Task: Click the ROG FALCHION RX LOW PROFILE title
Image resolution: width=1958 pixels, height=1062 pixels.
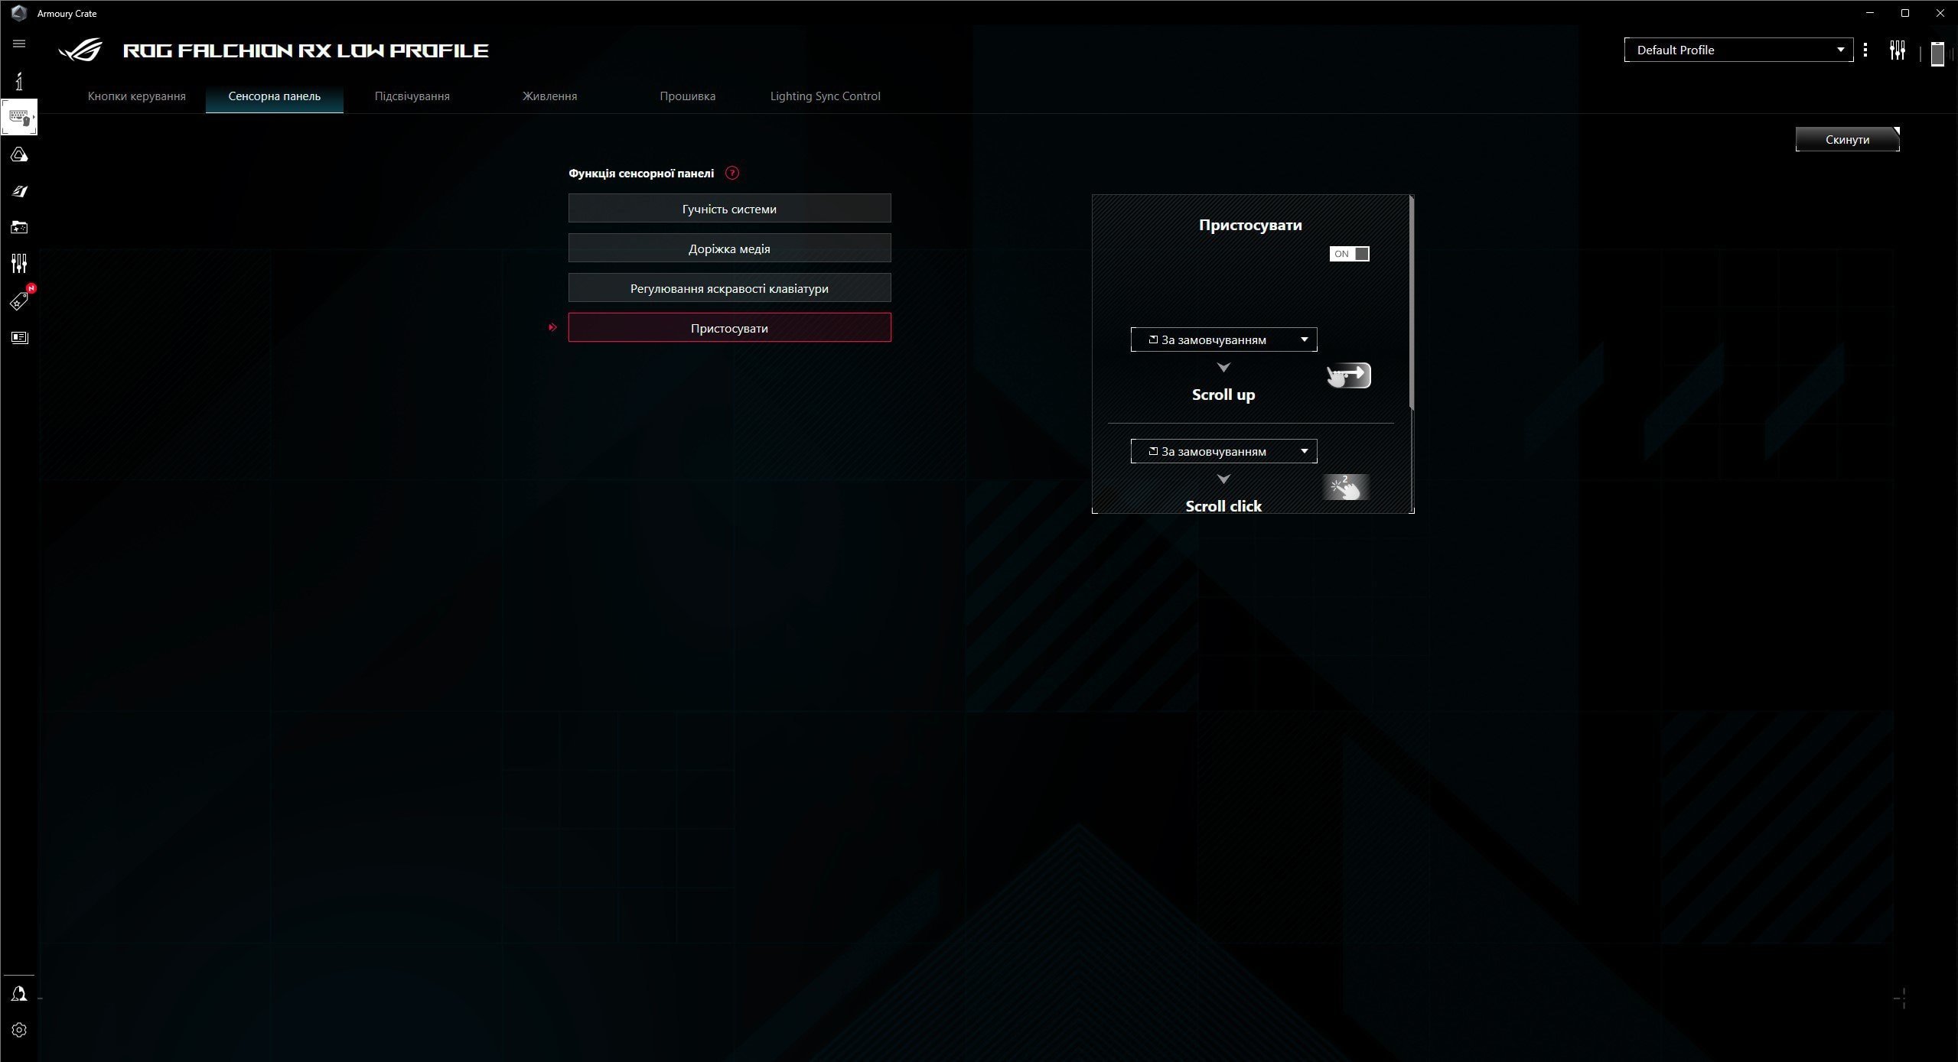Action: 306,50
